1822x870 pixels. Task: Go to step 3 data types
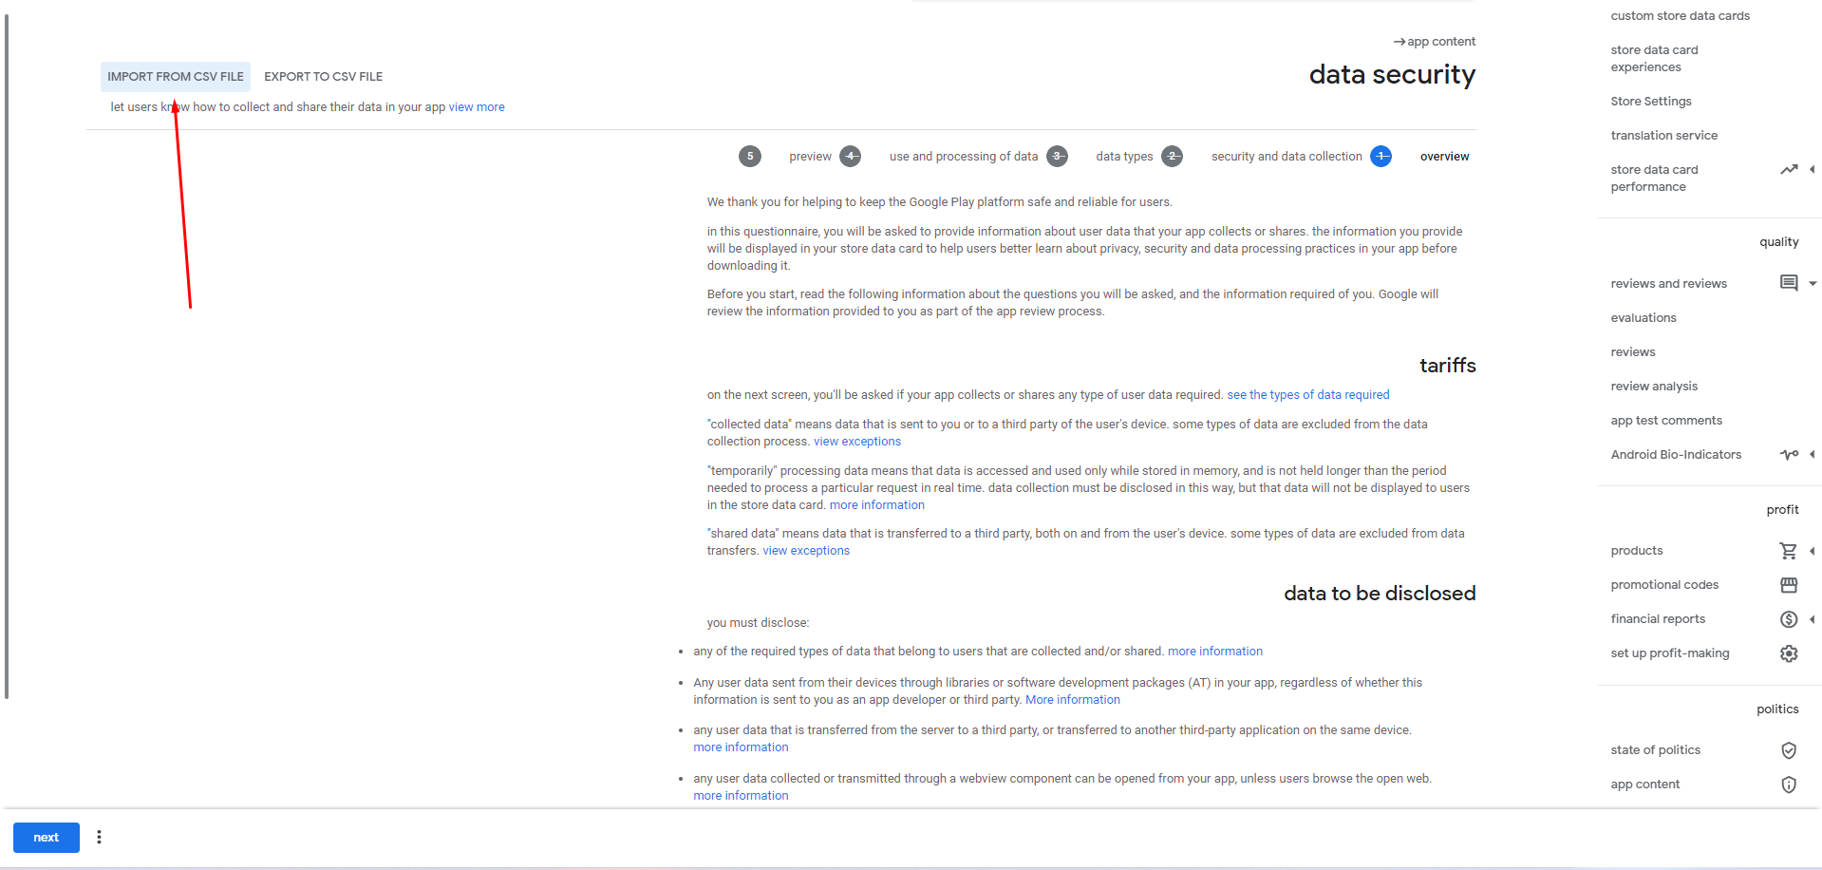(1099, 157)
